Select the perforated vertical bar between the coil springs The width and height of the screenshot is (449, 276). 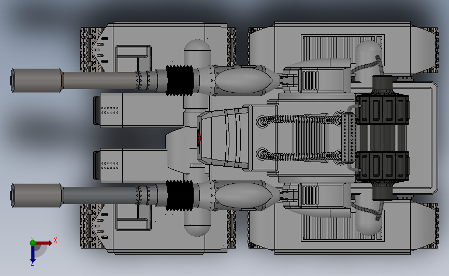tap(349, 138)
